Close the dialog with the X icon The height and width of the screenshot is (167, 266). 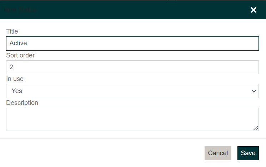click(x=254, y=10)
